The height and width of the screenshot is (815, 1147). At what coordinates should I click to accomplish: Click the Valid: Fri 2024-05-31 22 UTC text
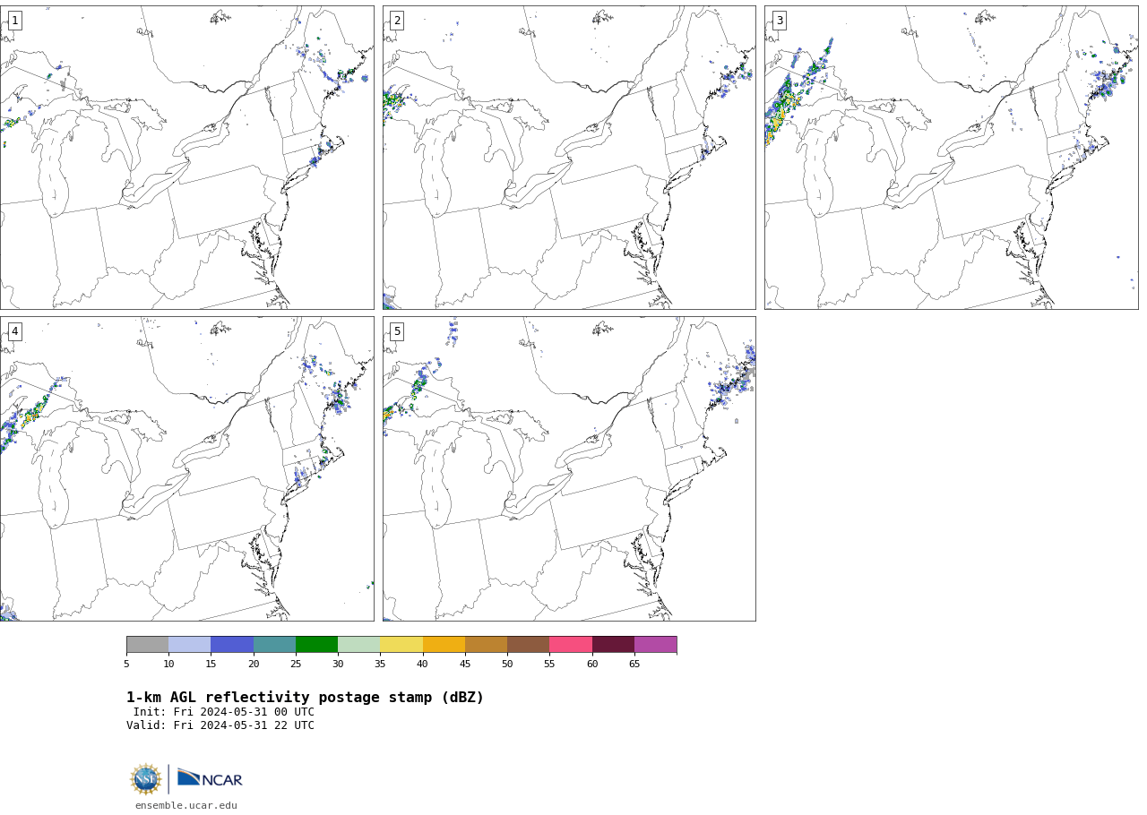click(x=220, y=725)
